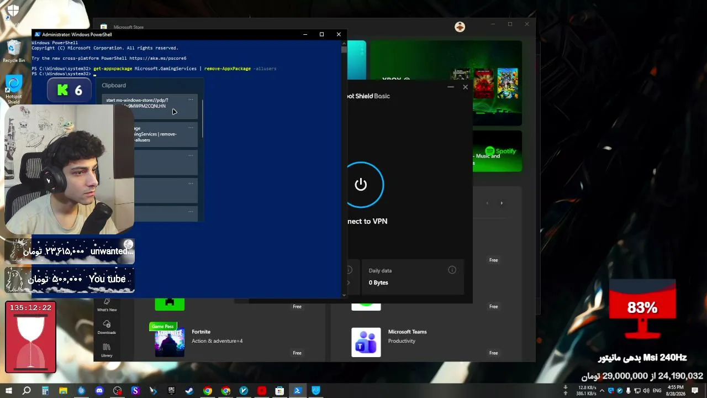
Task: Open the Hotspot Shield desktop shortcut
Action: click(14, 90)
